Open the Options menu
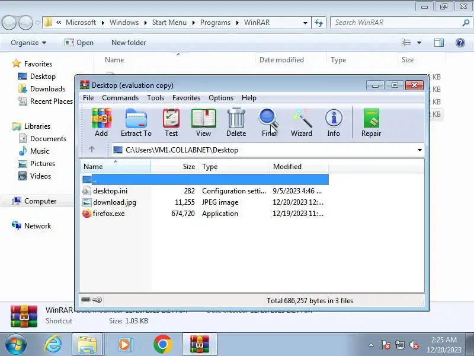474x356 pixels. coord(221,98)
